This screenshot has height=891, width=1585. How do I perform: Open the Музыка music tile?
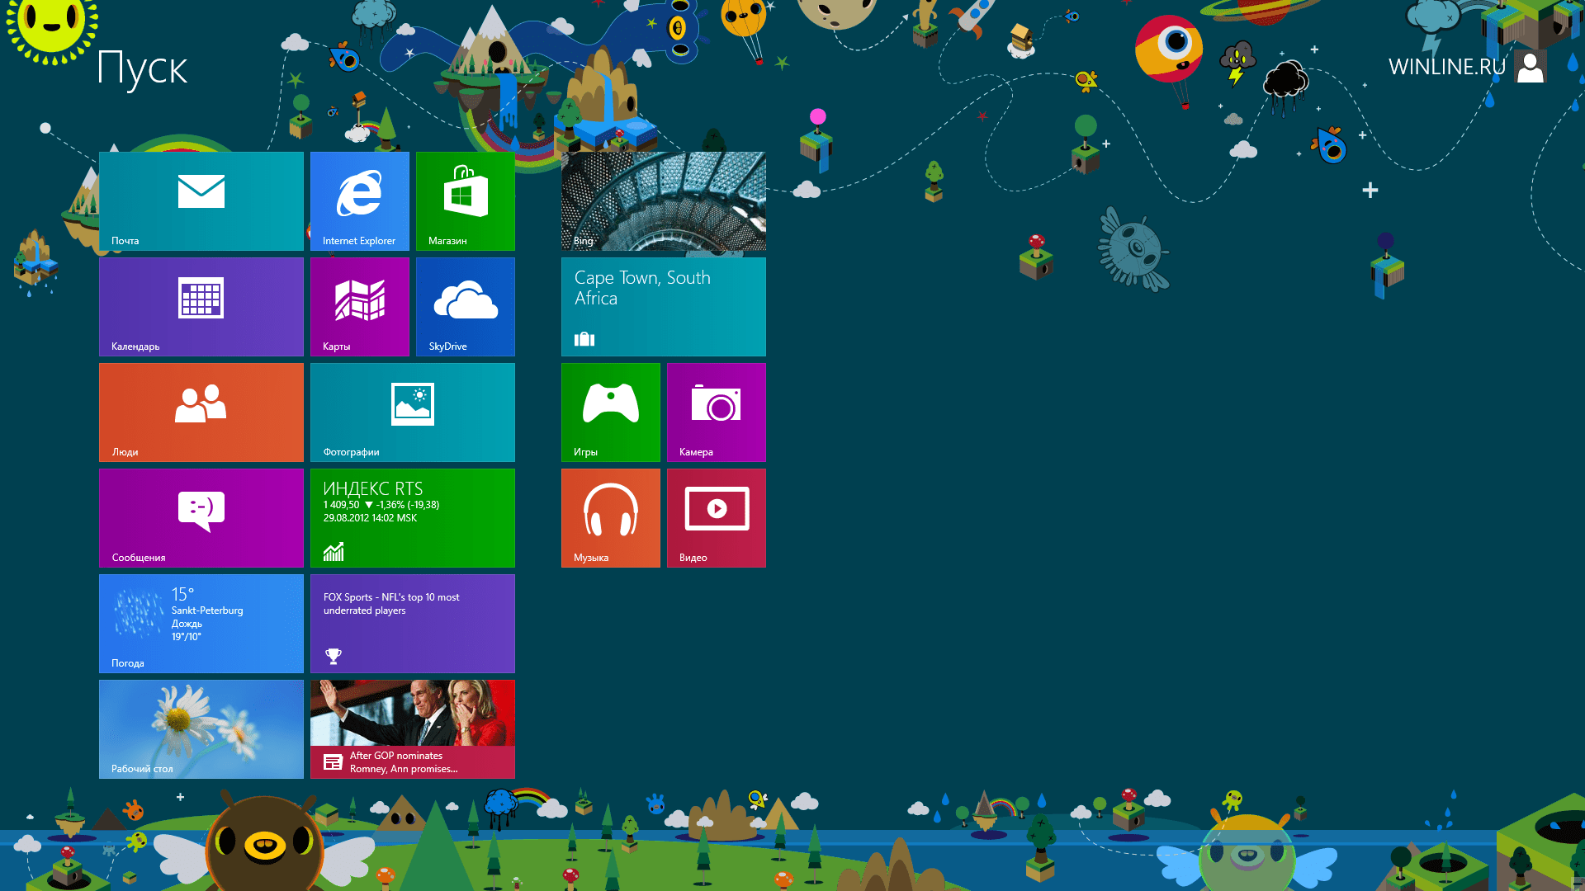(x=611, y=518)
